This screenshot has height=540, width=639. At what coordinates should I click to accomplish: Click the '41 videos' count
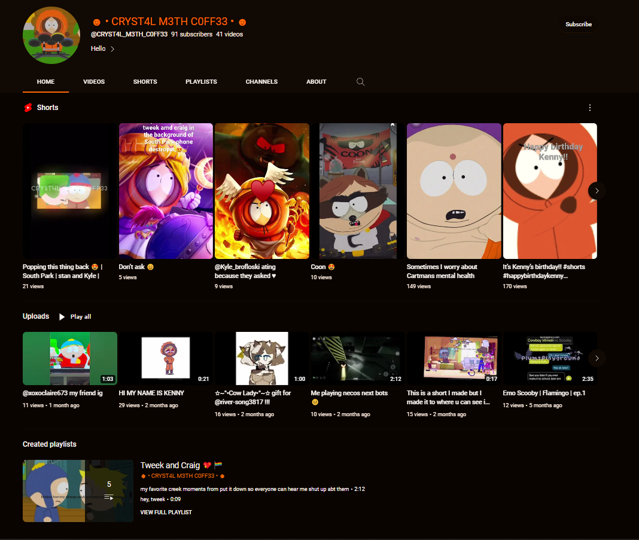229,34
